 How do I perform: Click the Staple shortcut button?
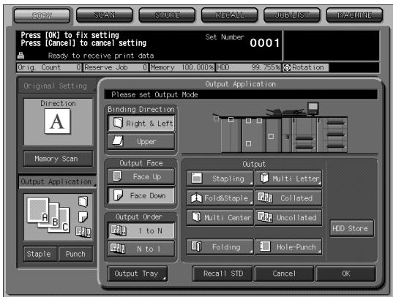pos(40,254)
